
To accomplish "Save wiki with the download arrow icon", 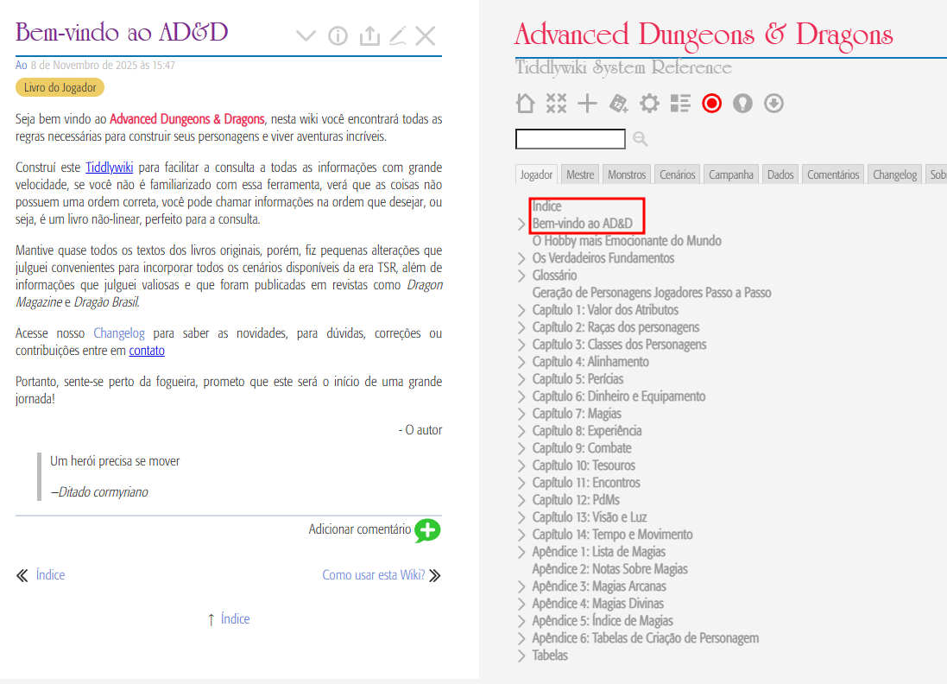I will pyautogui.click(x=773, y=104).
